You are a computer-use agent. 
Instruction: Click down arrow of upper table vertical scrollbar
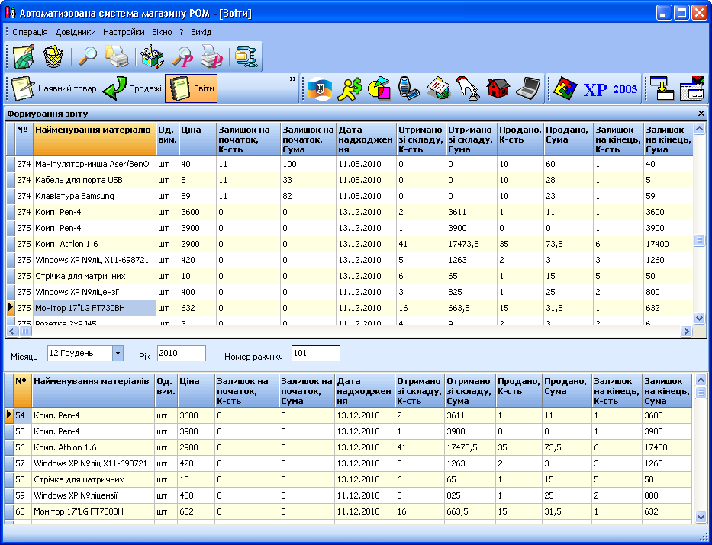(700, 319)
